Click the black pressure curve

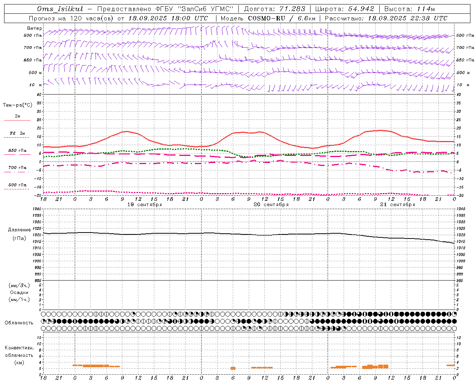click(249, 234)
